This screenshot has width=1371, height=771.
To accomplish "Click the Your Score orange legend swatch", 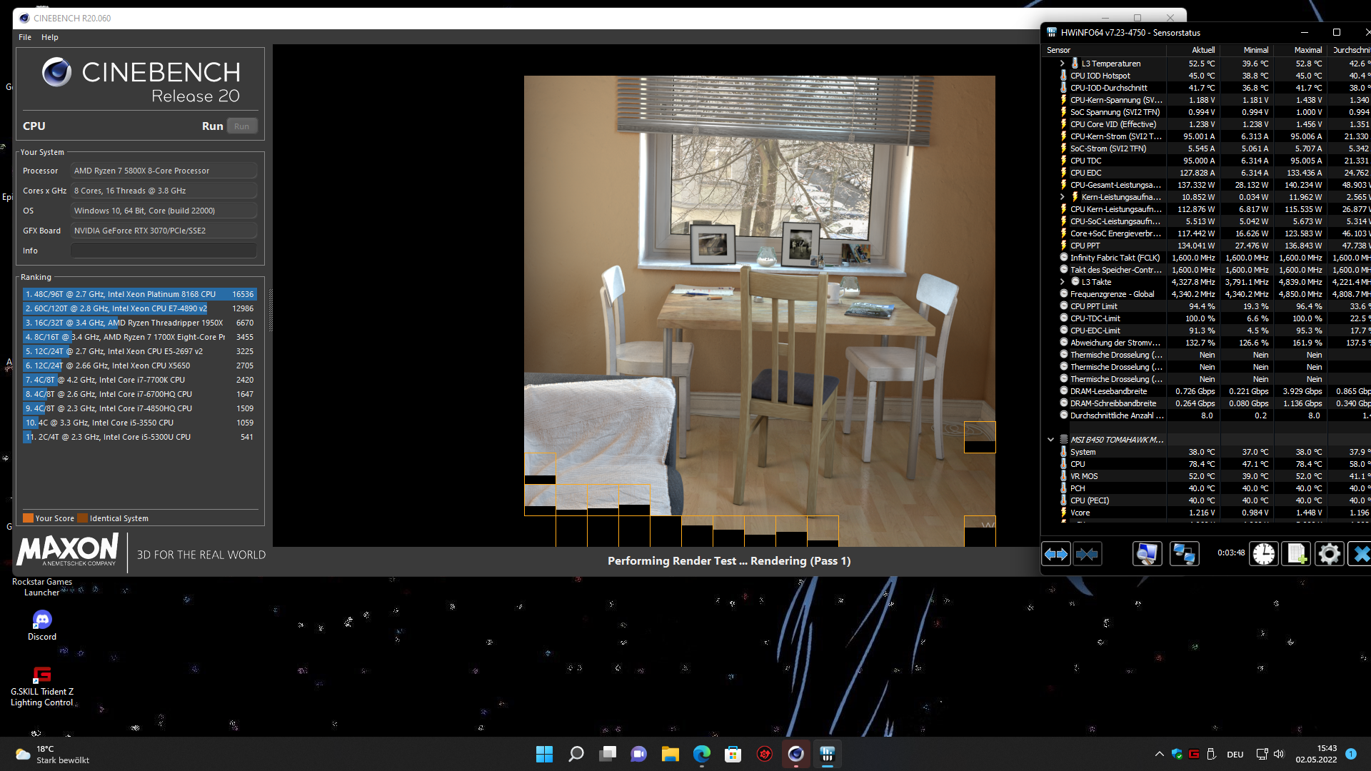I will pyautogui.click(x=28, y=518).
